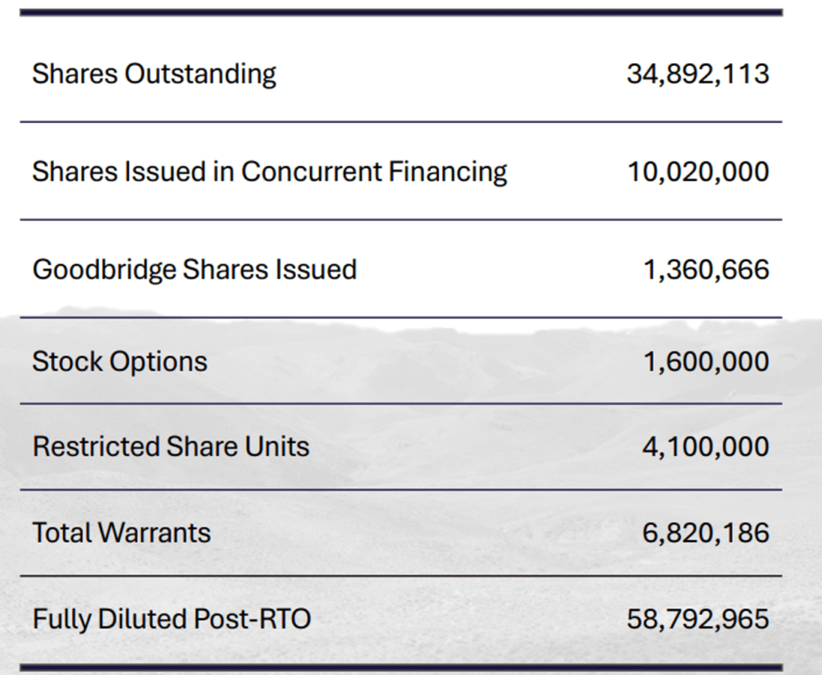Screen dimensions: 822x675
Task: Click Shares Issued in Concurrent Financing label
Action: point(269,172)
